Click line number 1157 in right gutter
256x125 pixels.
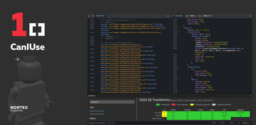pos(174,49)
